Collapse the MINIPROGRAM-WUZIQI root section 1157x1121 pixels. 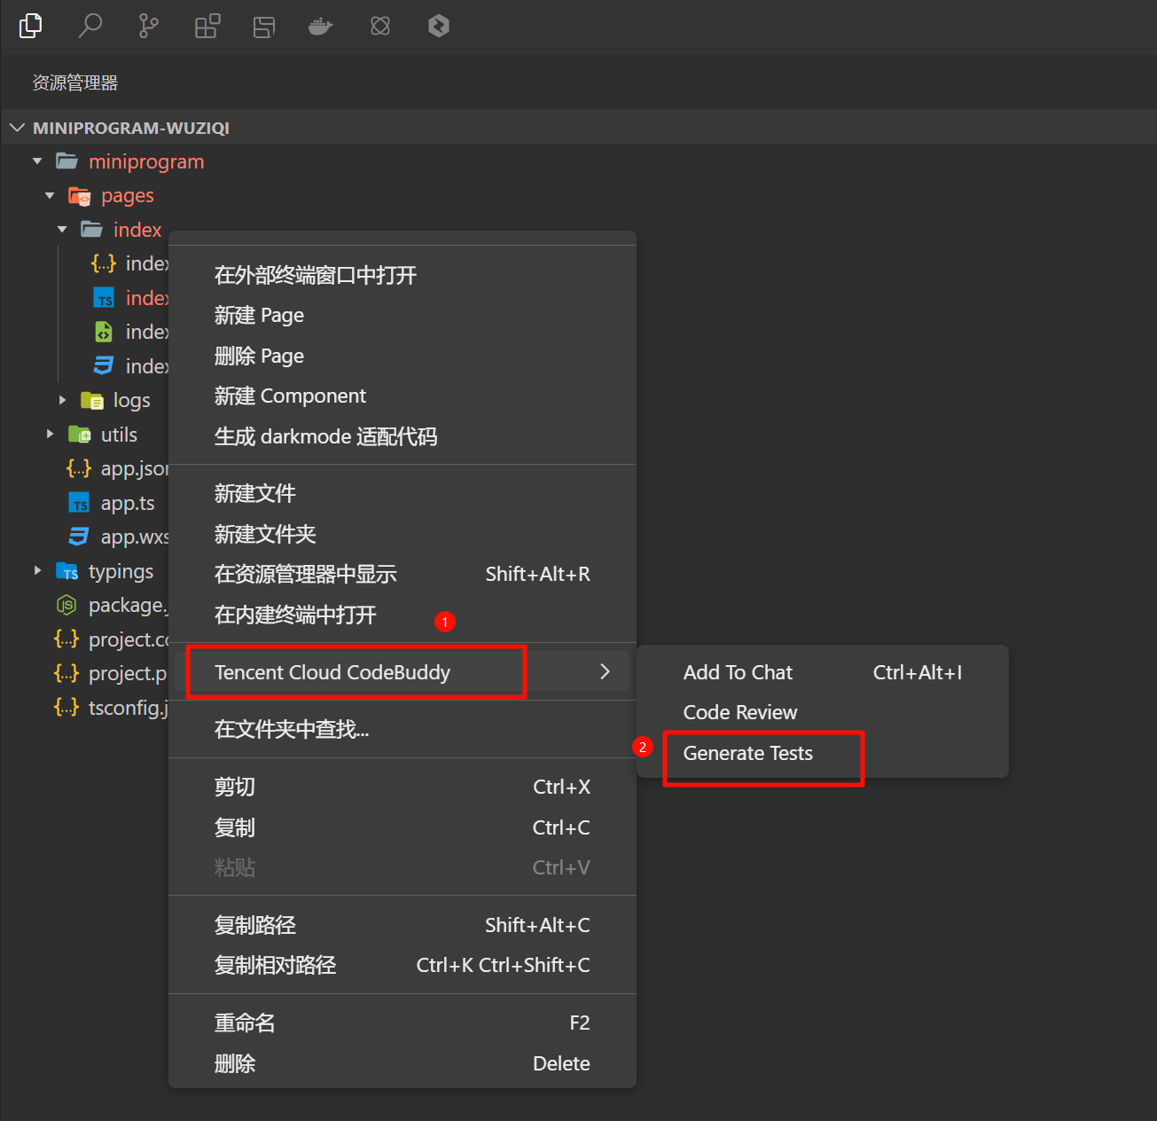pyautogui.click(x=17, y=128)
